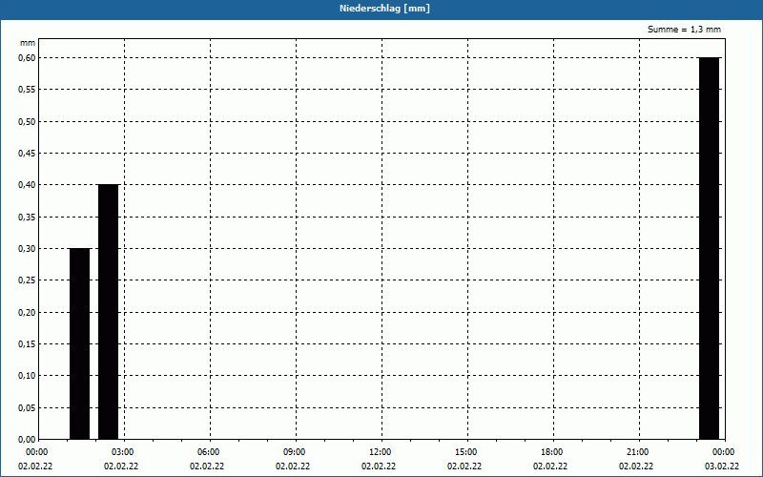Click the 0,20 y-axis label
The height and width of the screenshot is (477, 763).
[x=27, y=313]
